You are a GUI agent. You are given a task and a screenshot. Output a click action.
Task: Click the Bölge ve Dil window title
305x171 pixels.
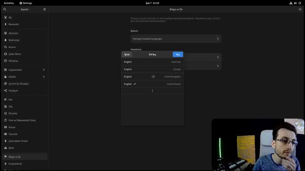(176, 9)
